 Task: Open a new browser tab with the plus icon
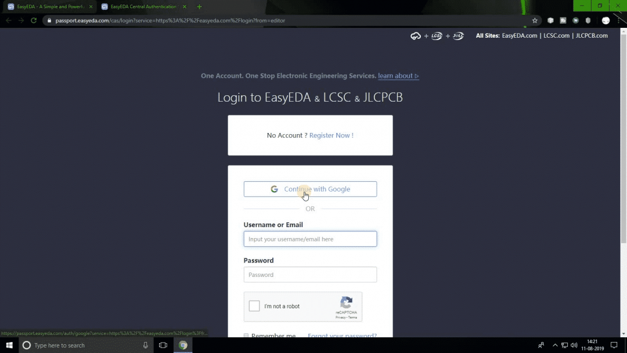(x=199, y=7)
